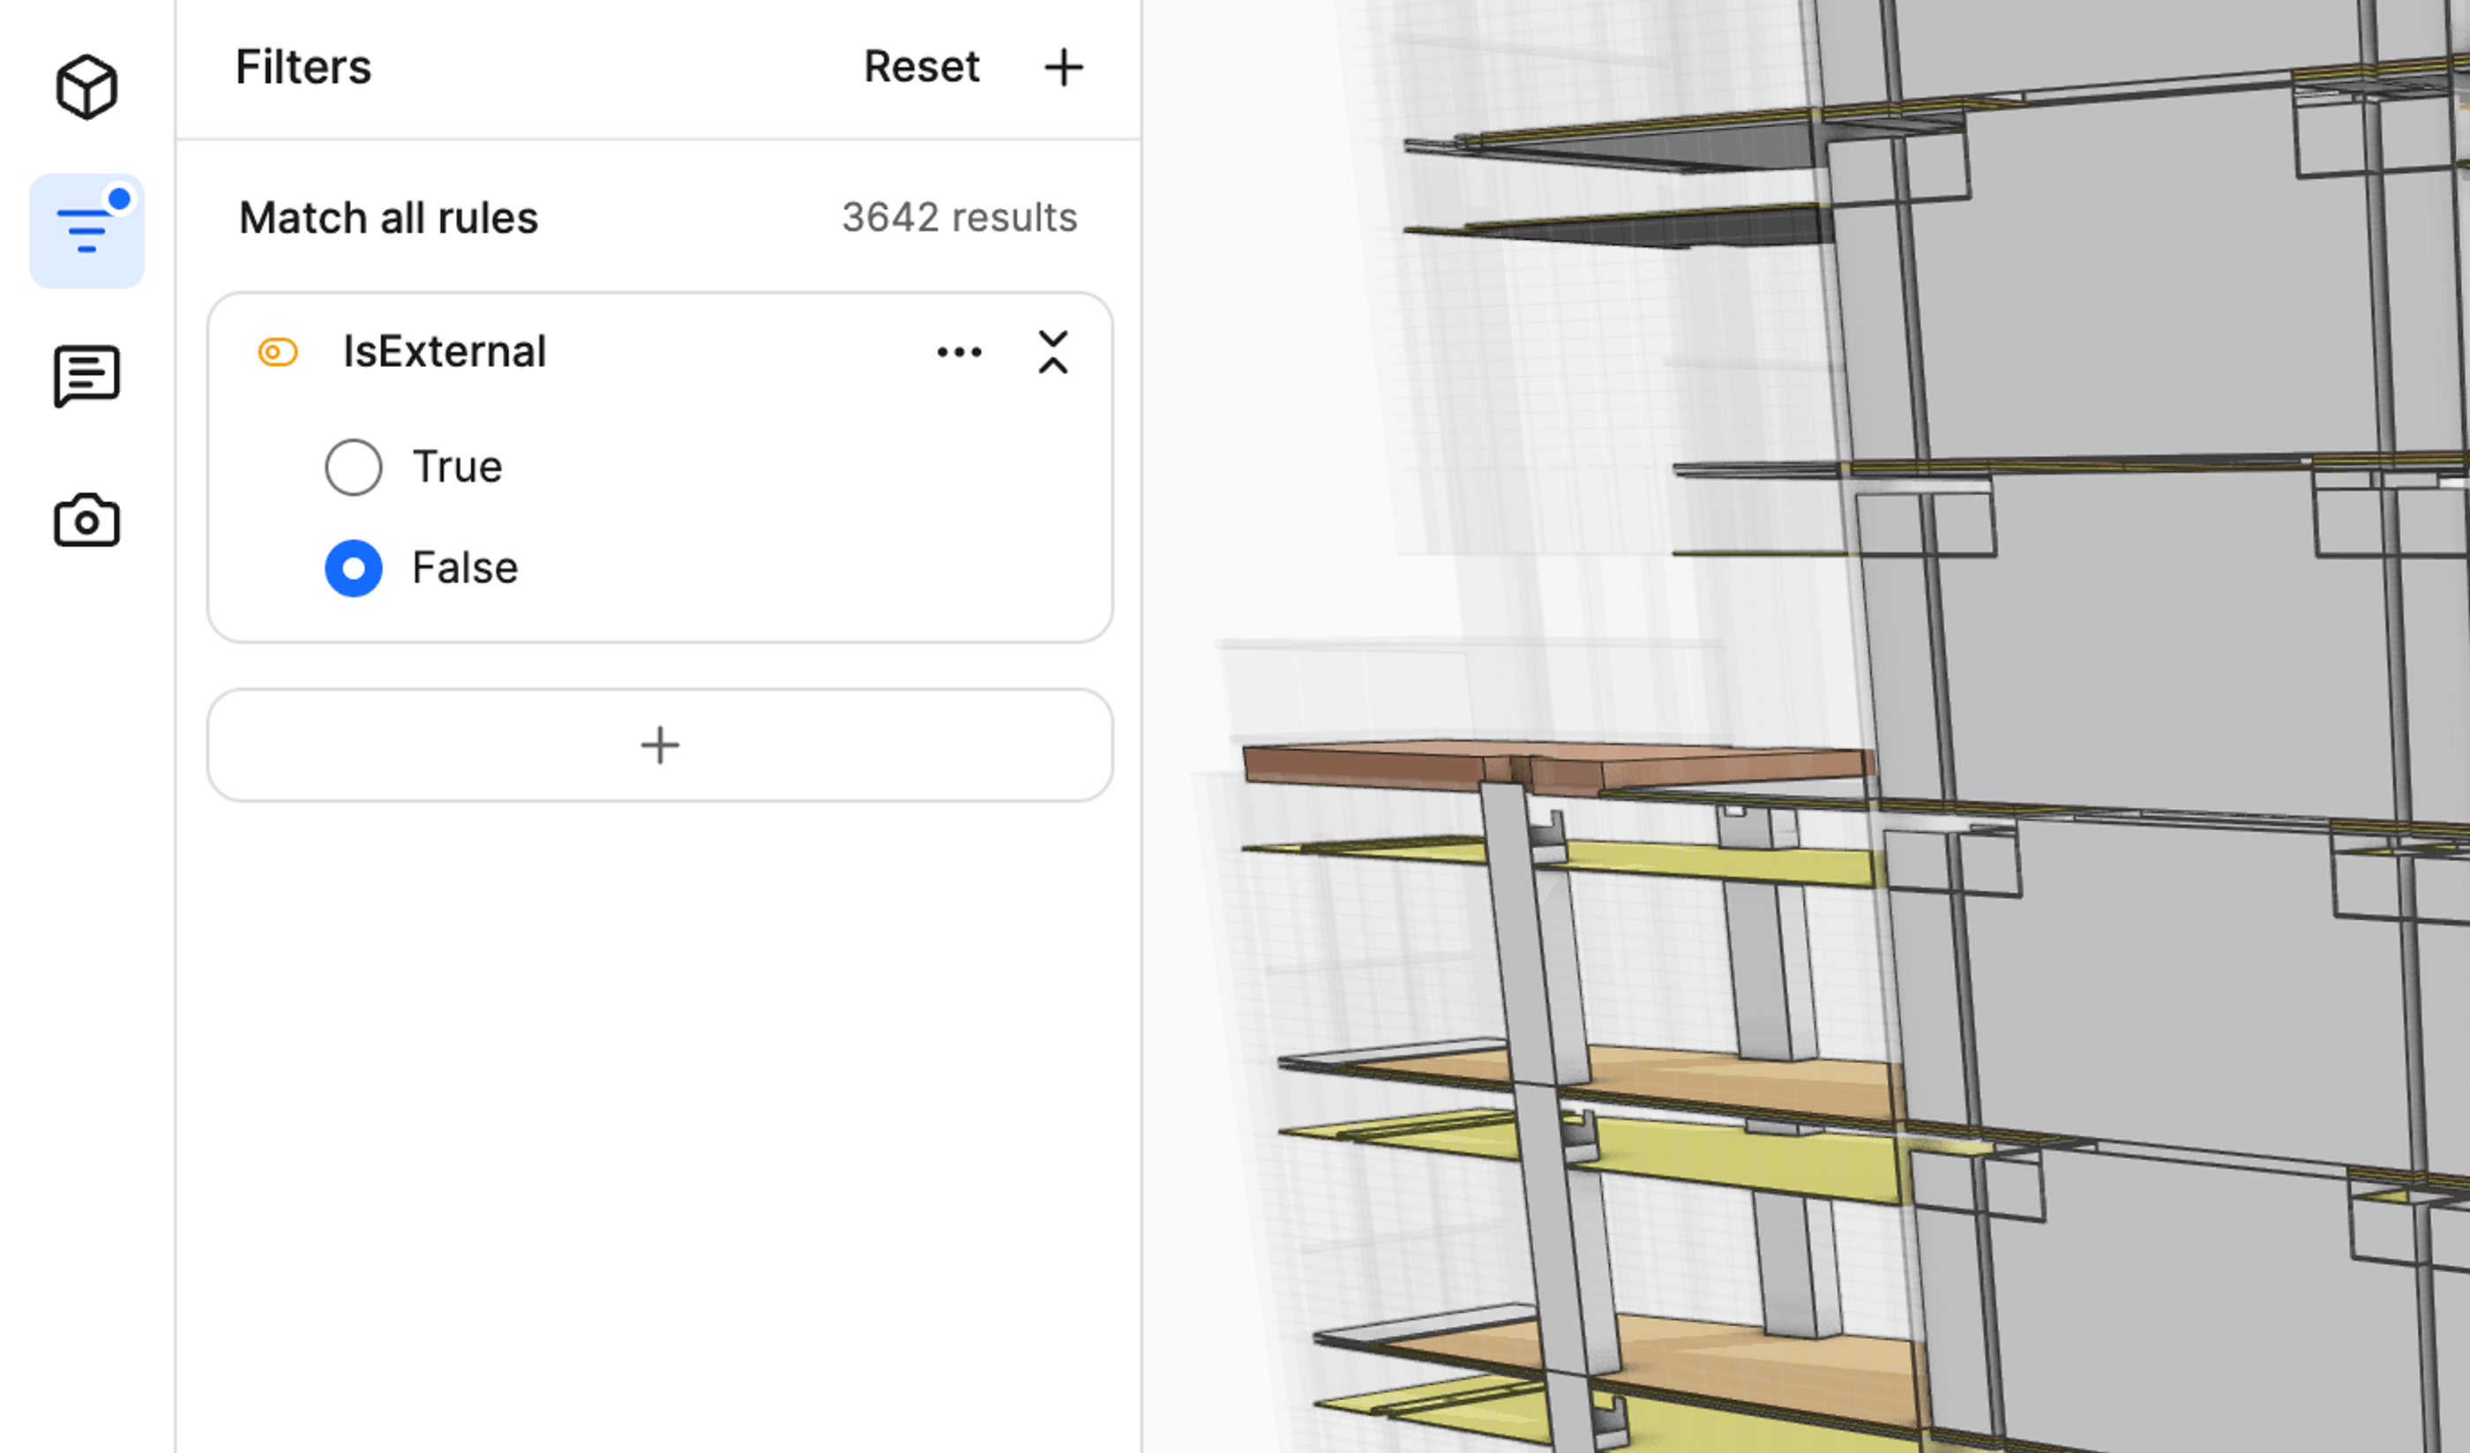Select the True radio option
The height and width of the screenshot is (1453, 2470).
pyautogui.click(x=354, y=467)
